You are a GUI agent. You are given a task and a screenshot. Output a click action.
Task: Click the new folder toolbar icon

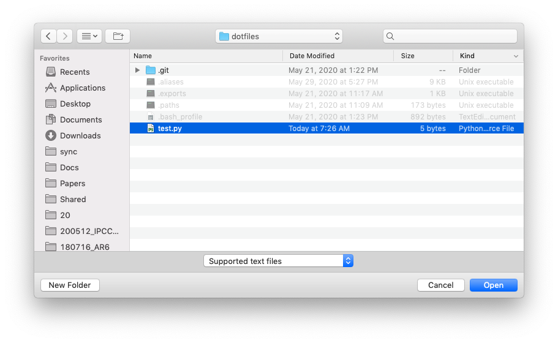tap(118, 36)
